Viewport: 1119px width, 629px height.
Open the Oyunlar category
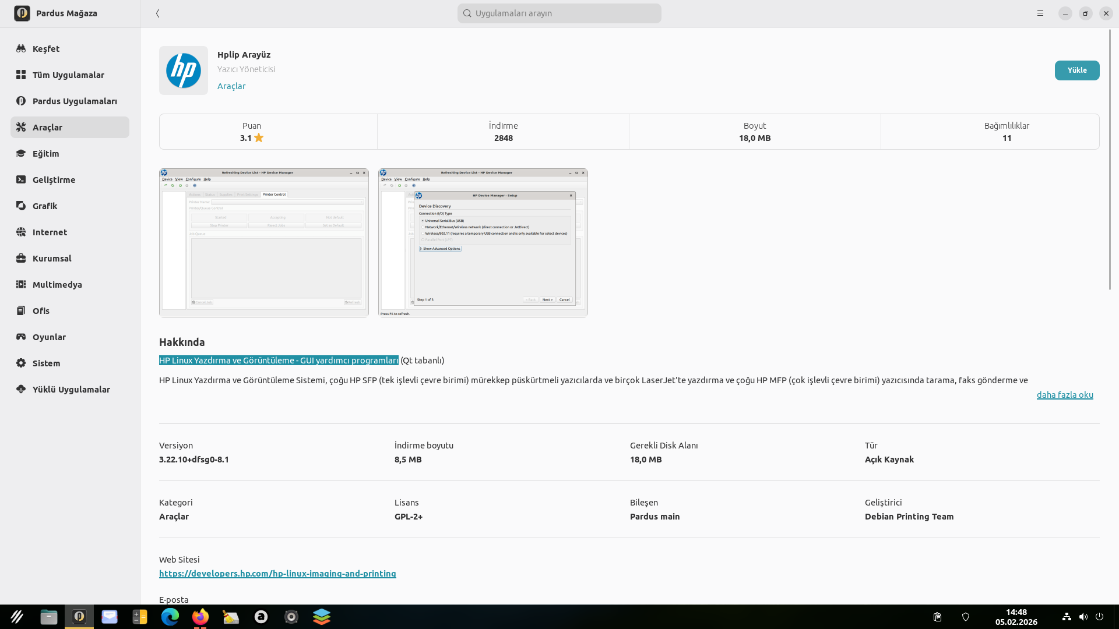click(x=49, y=337)
